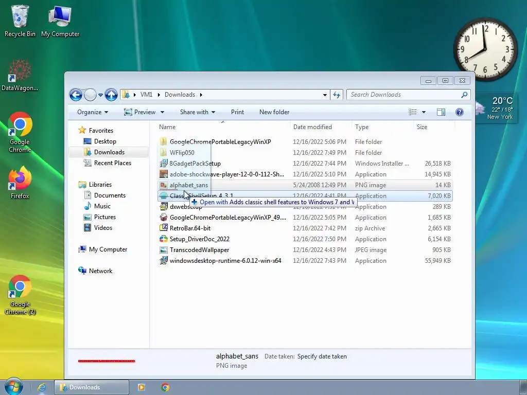
Task: Click the Preview toolbar button
Action: pyautogui.click(x=140, y=112)
